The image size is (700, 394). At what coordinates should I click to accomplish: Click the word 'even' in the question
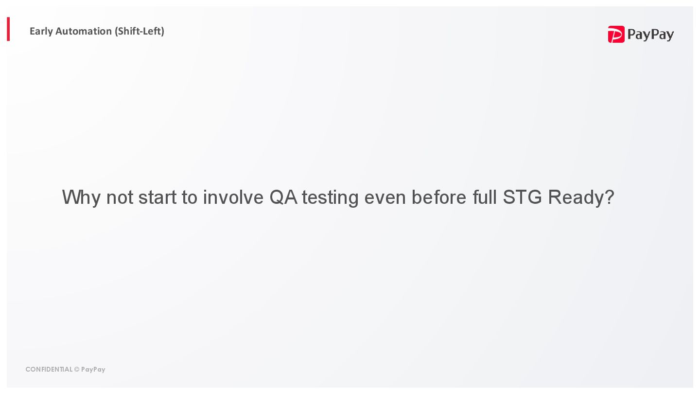point(385,197)
